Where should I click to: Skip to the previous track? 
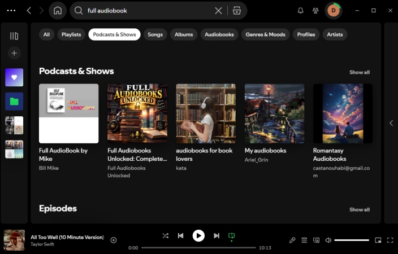tap(181, 236)
